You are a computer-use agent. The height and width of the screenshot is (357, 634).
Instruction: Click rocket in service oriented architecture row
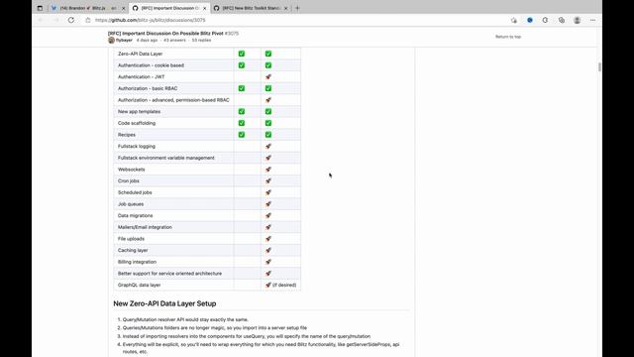268,274
